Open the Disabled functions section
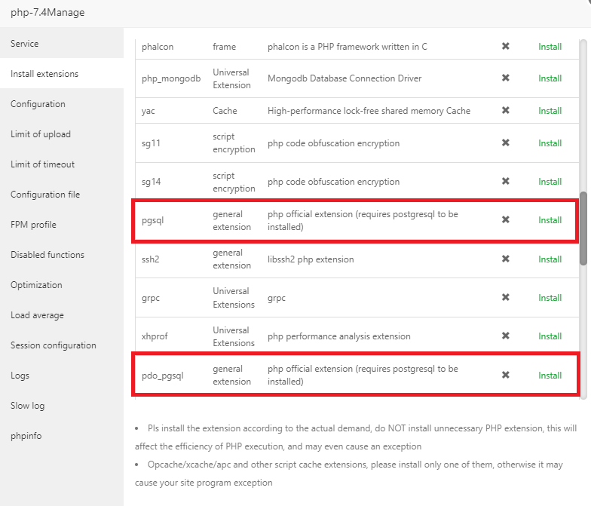The height and width of the screenshot is (506, 591). click(47, 255)
